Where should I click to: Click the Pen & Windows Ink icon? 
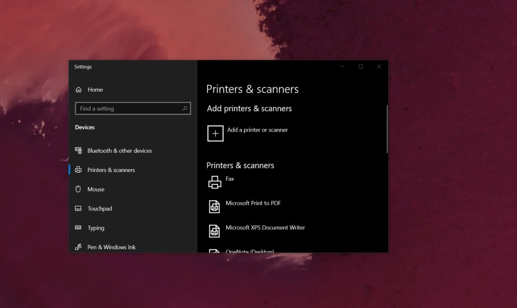click(79, 247)
